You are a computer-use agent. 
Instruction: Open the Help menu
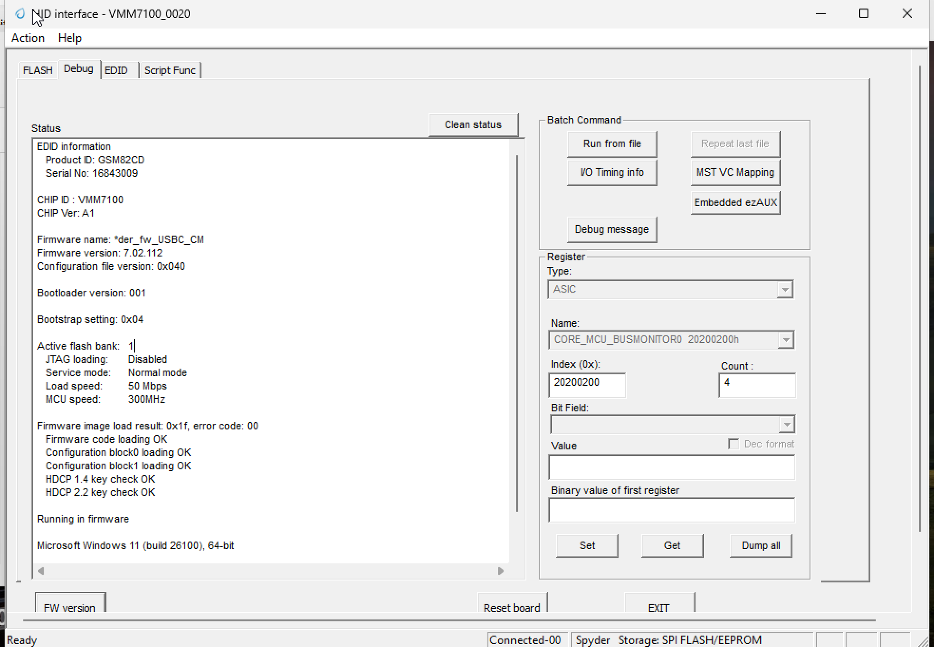click(69, 38)
